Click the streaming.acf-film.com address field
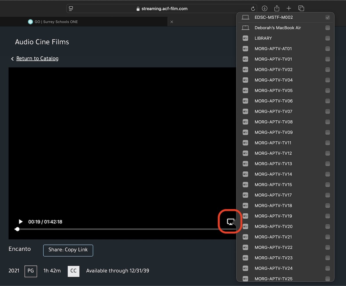This screenshot has width=346, height=286. pos(162,9)
